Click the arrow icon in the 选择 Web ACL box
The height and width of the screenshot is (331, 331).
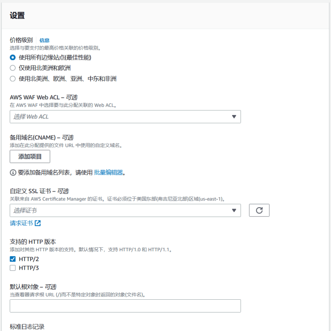[x=234, y=117]
